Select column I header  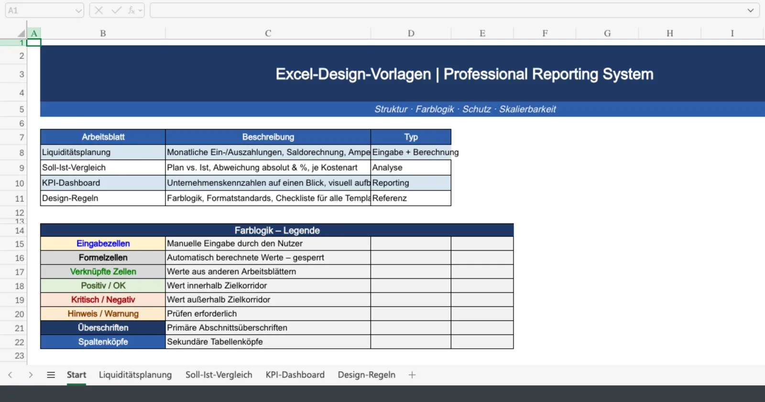[x=732, y=33]
